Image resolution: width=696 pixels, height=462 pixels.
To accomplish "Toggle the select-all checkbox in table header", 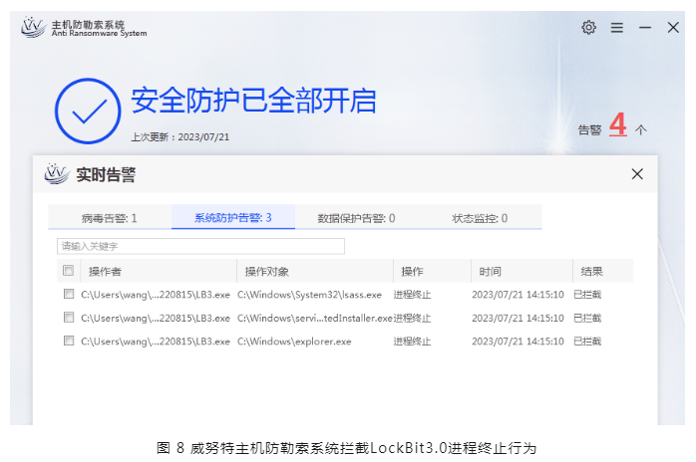I will coord(69,271).
